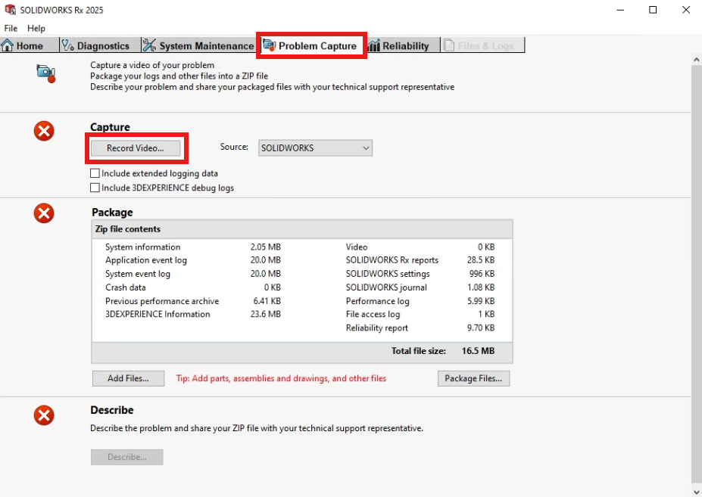Image resolution: width=702 pixels, height=497 pixels.
Task: Click the red error icon beside Capture
Action: pos(44,131)
